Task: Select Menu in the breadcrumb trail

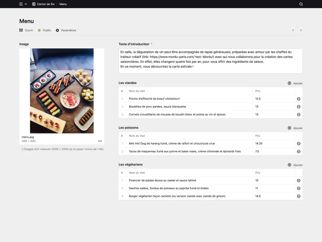Action: [63, 4]
